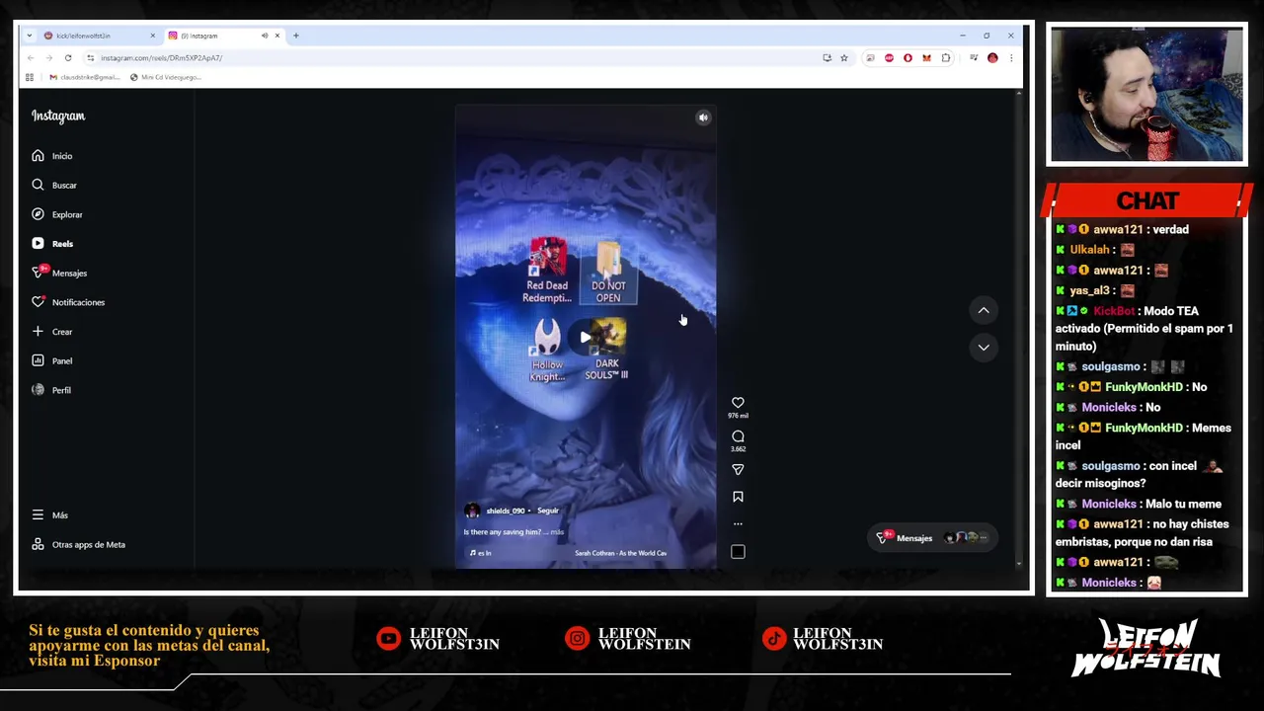The height and width of the screenshot is (711, 1264).
Task: Click the Instagram logo
Action: coord(58,117)
